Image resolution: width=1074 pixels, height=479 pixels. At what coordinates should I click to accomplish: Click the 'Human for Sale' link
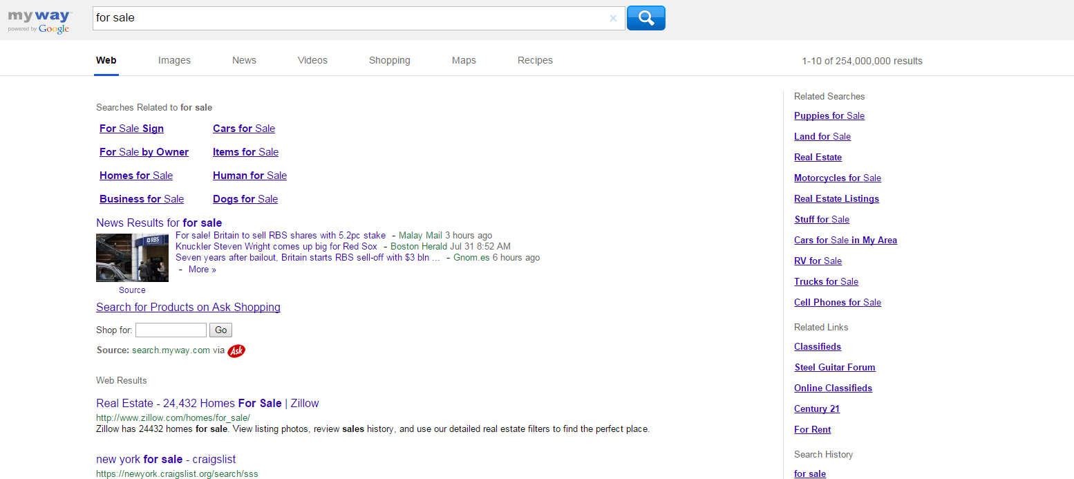click(x=249, y=176)
